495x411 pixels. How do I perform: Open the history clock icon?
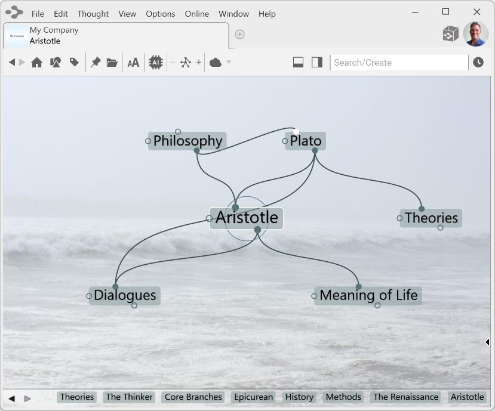pos(478,63)
